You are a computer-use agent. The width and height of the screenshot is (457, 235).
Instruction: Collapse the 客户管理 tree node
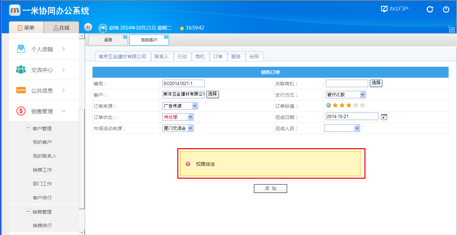coord(29,128)
